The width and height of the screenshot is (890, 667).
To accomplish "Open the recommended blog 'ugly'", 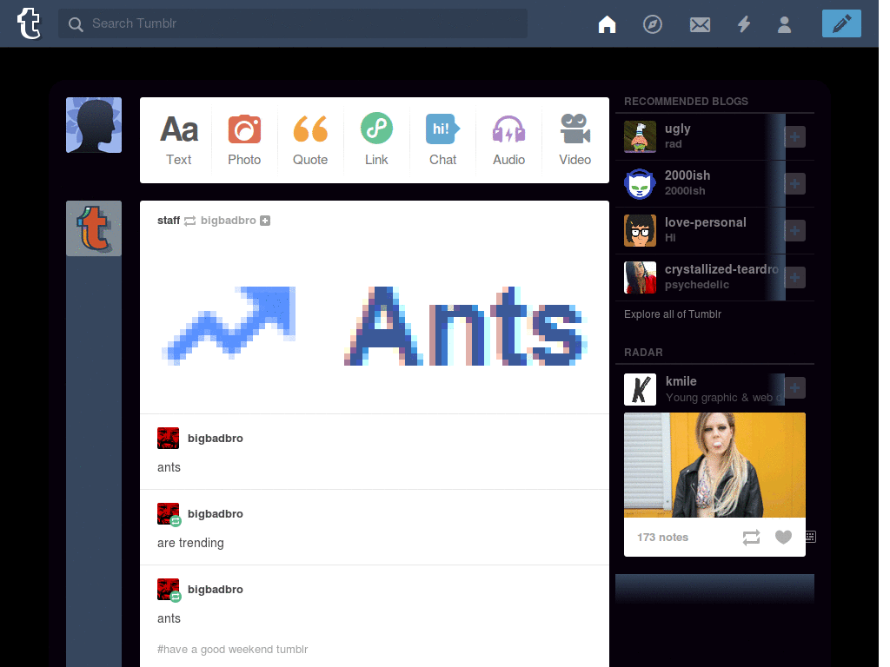I will 678,129.
